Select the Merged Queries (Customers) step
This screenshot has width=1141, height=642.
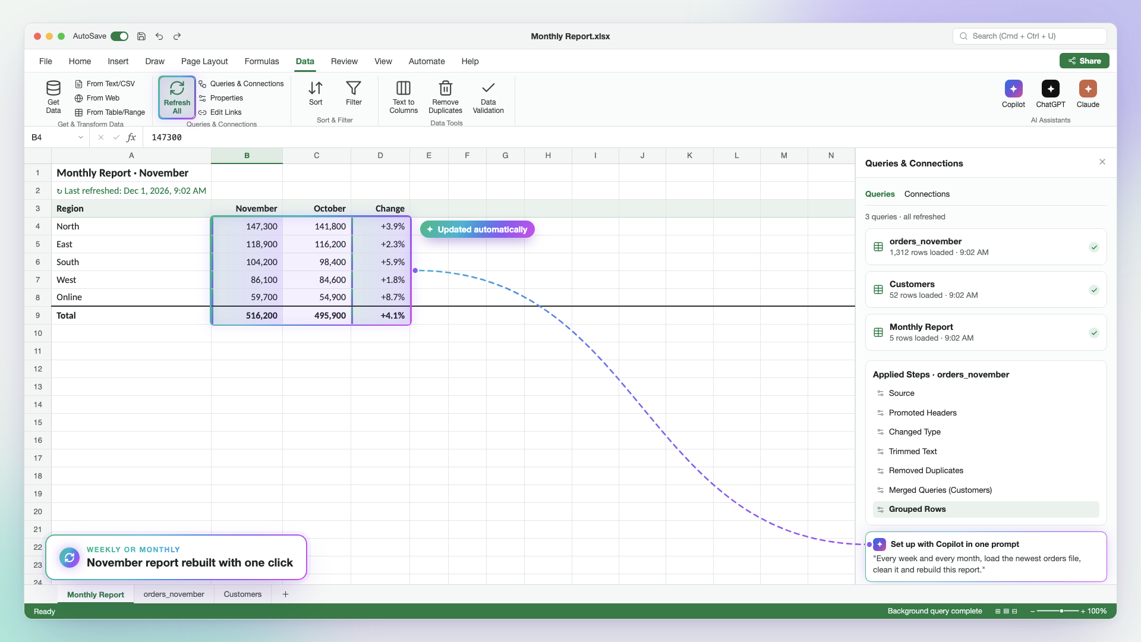pos(985,490)
